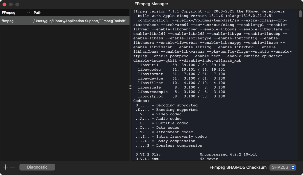
Task: Click the 'D.V.L. 4xm' codec entry
Action: tap(147, 159)
